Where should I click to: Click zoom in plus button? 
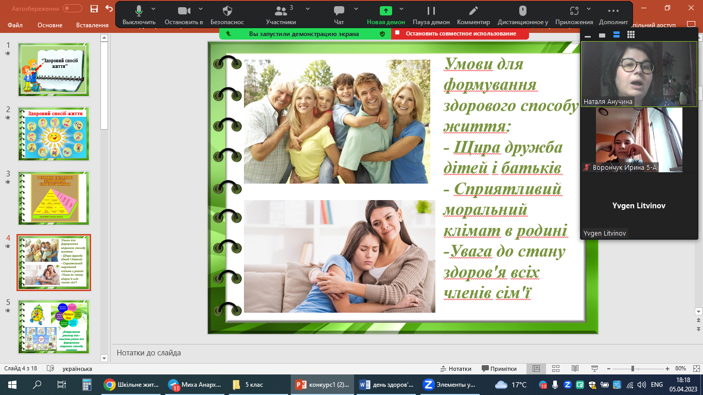(x=667, y=368)
